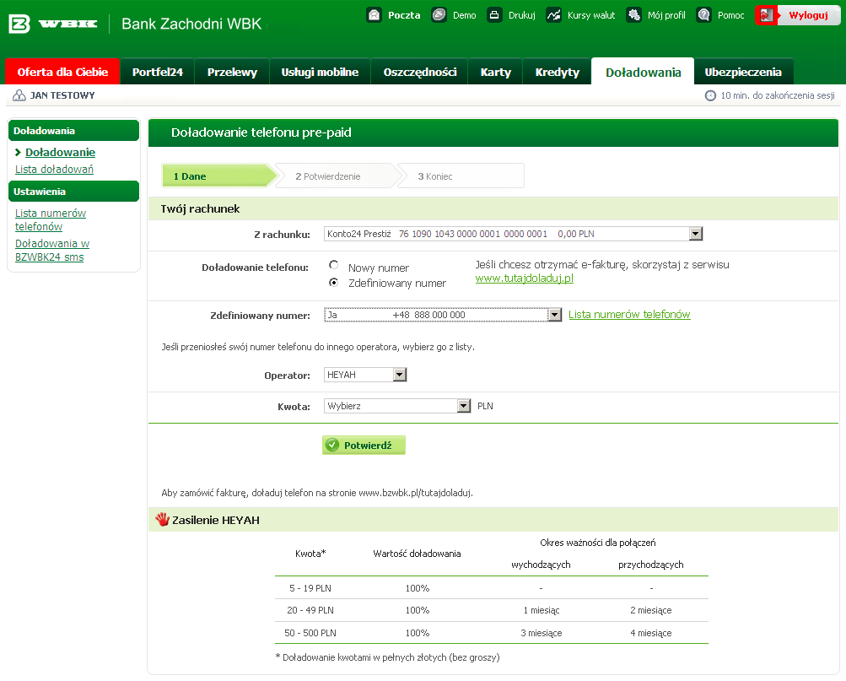
Task: Click the 5 - 19 PLN table cell
Action: tap(310, 588)
